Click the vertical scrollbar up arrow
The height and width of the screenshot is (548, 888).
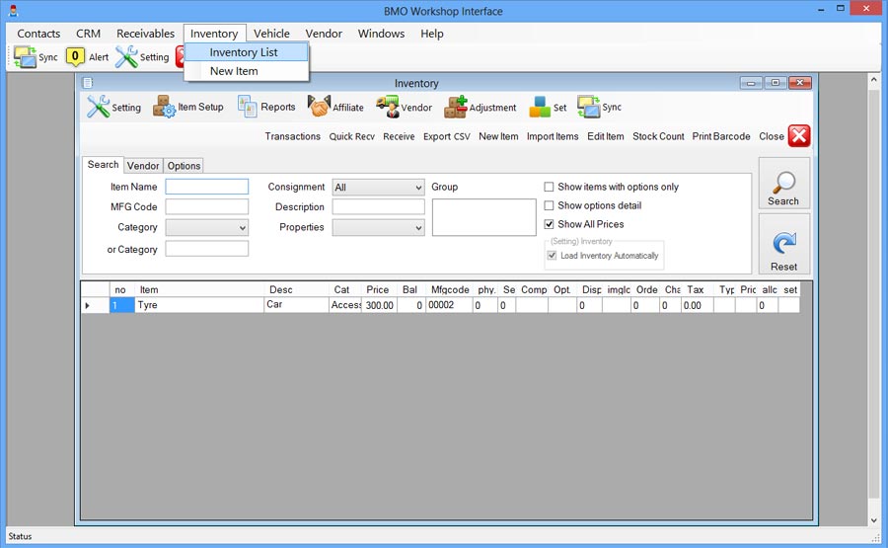click(874, 80)
